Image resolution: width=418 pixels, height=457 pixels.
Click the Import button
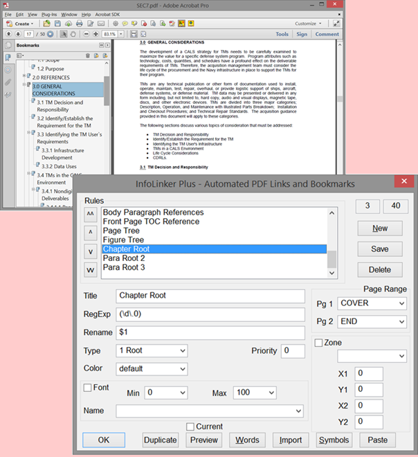coord(291,440)
